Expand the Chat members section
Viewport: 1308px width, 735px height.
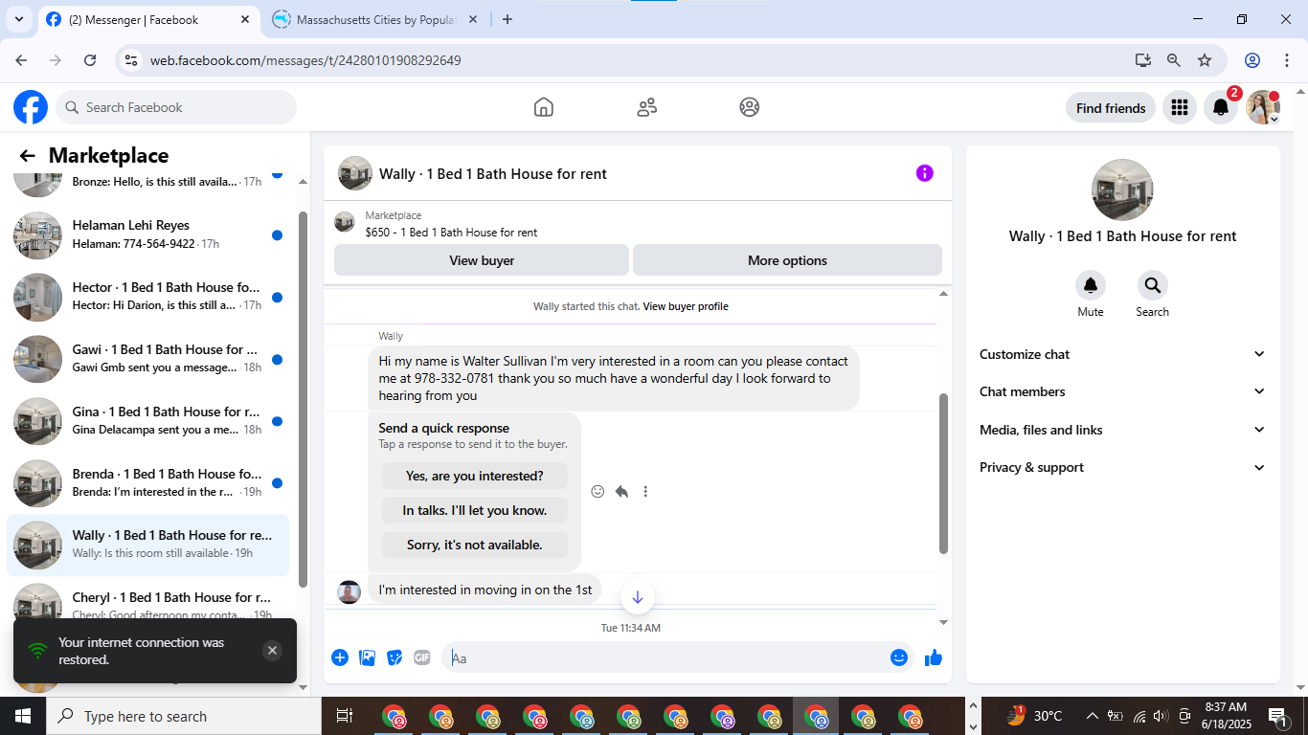point(1122,391)
